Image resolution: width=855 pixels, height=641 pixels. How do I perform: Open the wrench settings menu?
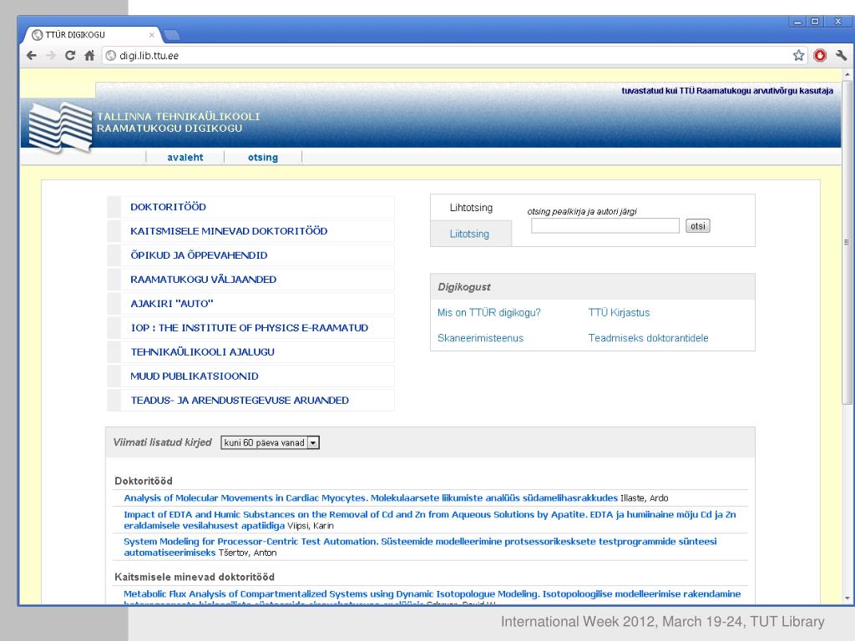coord(841,56)
